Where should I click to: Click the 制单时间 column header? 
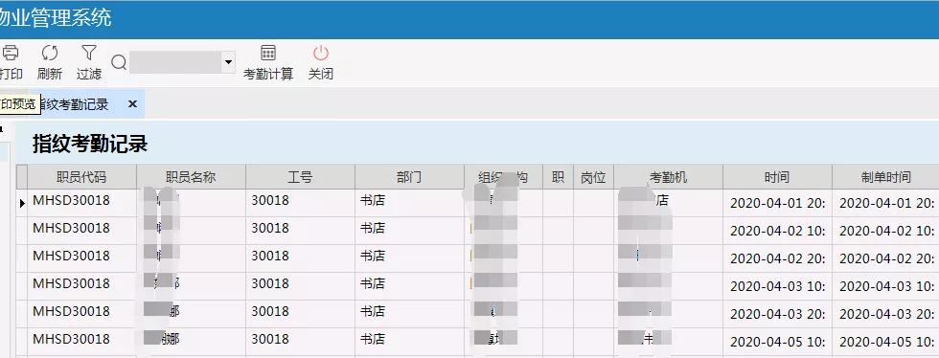pyautogui.click(x=885, y=177)
